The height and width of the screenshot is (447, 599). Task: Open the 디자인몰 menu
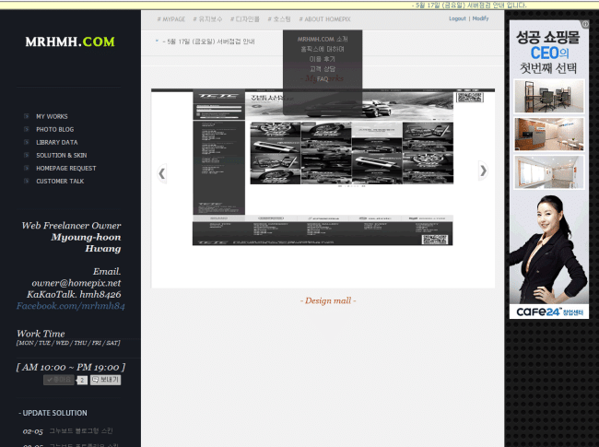tap(245, 18)
